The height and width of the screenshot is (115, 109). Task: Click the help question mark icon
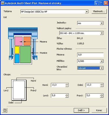pos(5,110)
